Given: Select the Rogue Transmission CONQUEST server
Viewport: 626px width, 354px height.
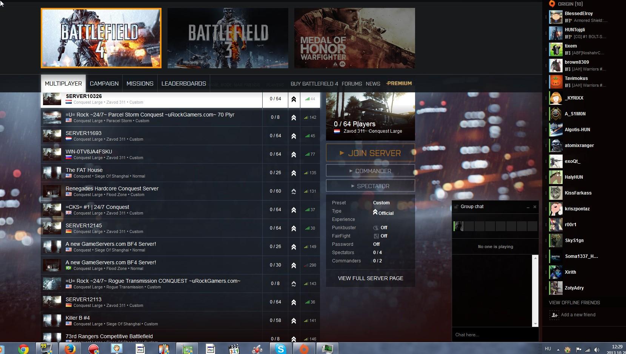Looking at the screenshot, I should click(x=180, y=284).
